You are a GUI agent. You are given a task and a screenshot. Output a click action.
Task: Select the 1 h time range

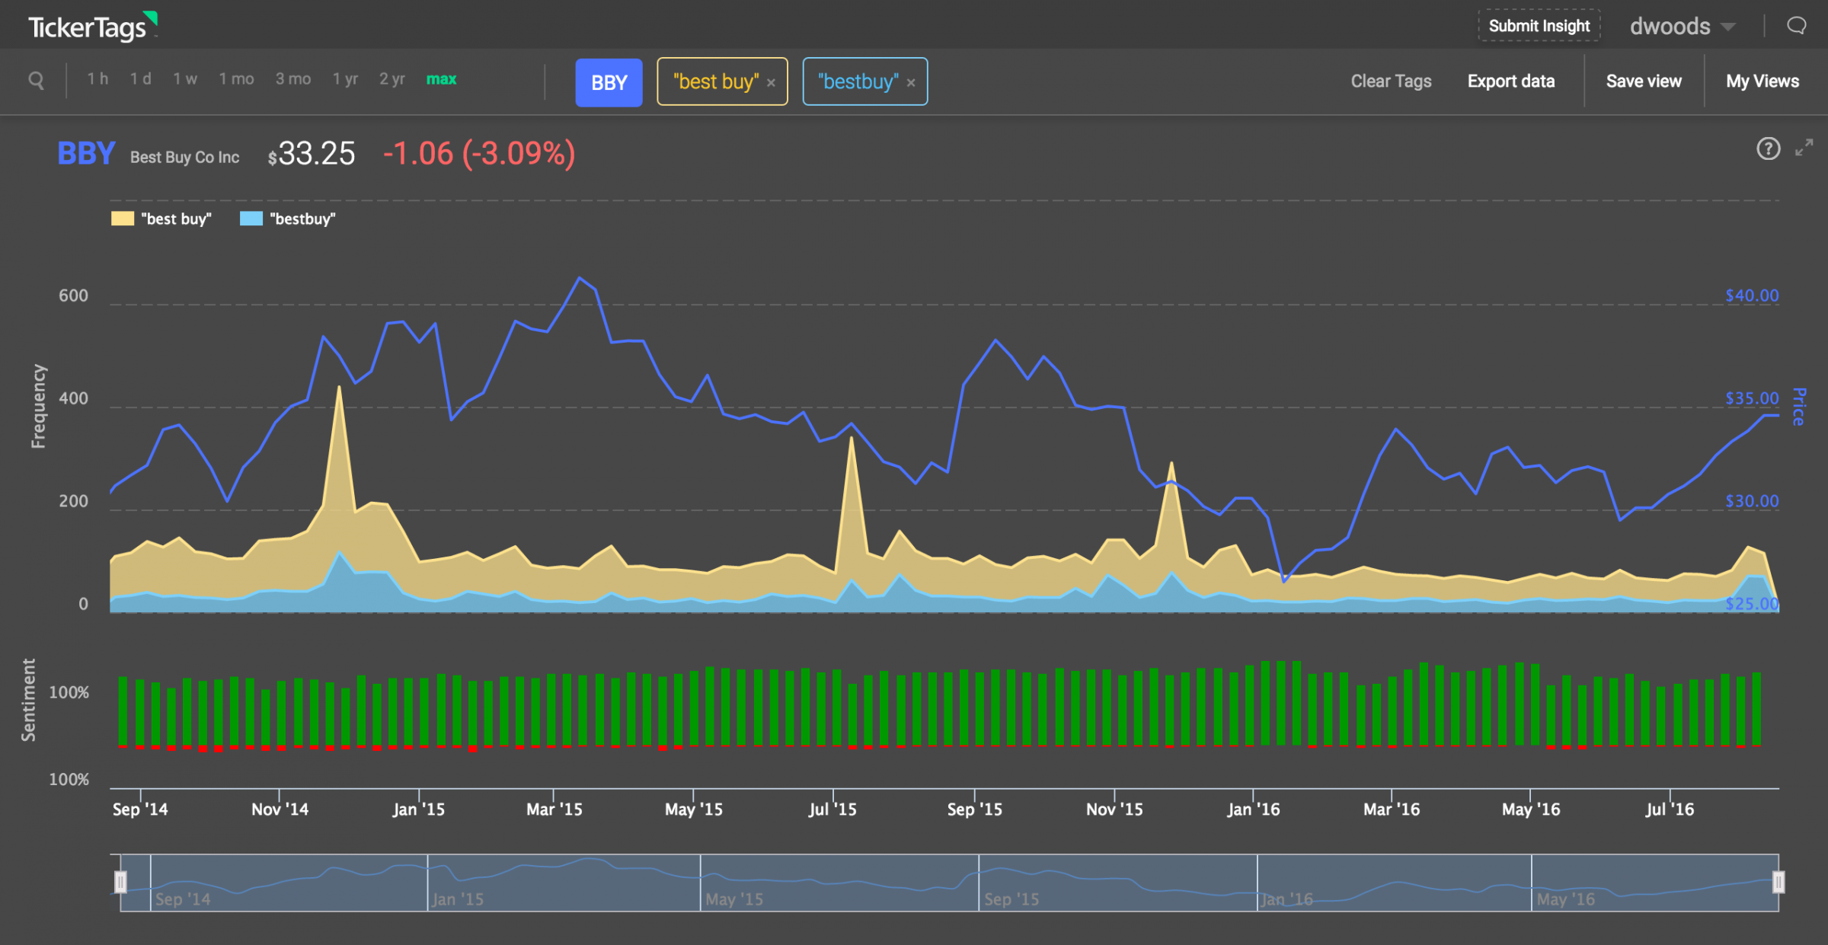pos(97,79)
